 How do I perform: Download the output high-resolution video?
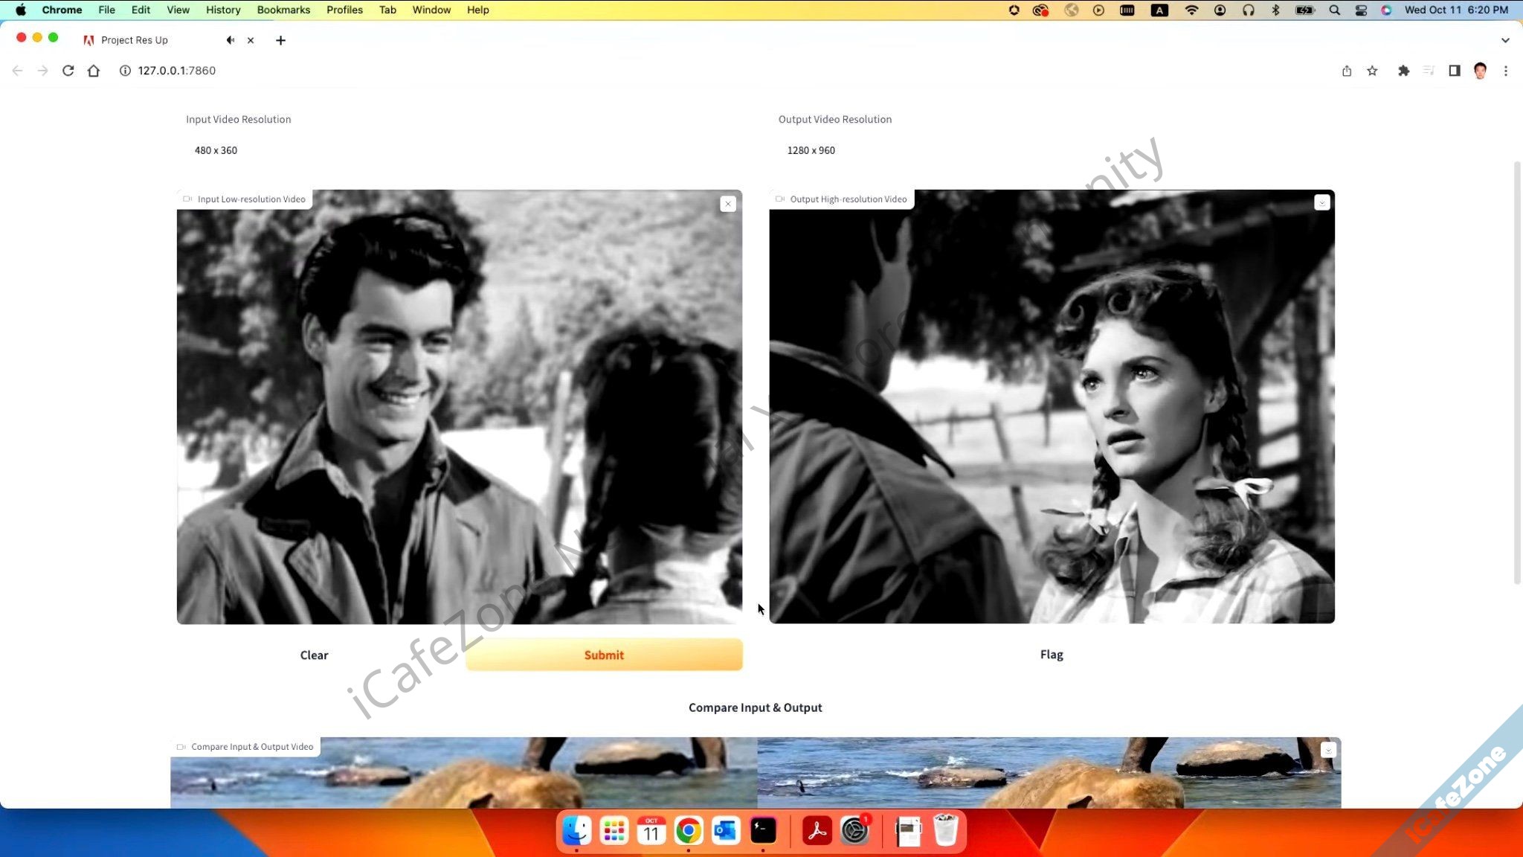1321,202
